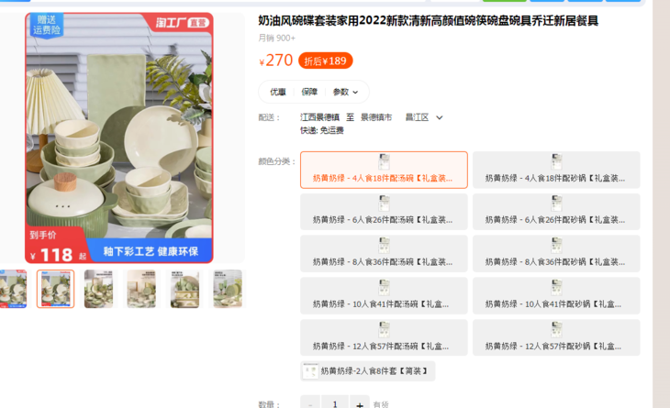Select 奶黄奶绿 4人食18件配砂锅 option

click(x=556, y=170)
